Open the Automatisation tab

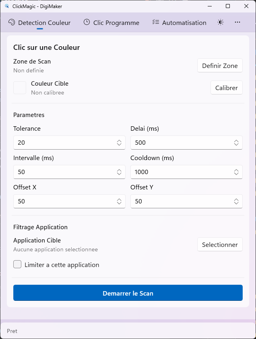[179, 23]
